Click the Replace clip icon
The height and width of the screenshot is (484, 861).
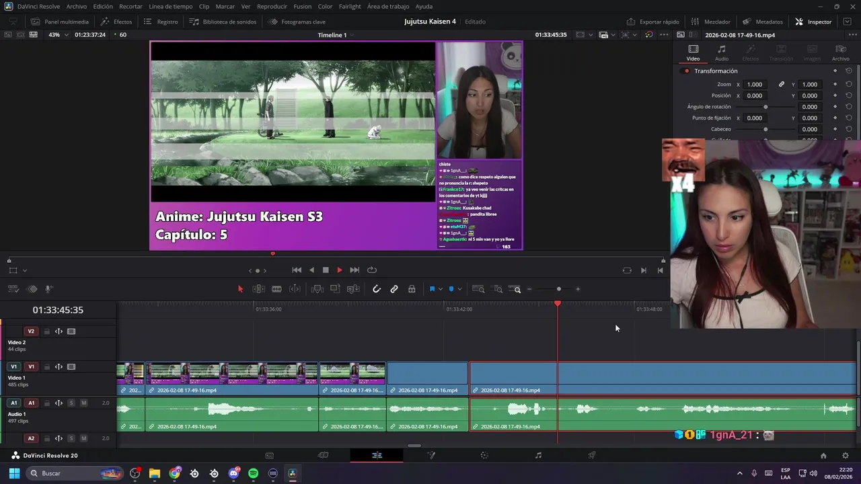353,289
